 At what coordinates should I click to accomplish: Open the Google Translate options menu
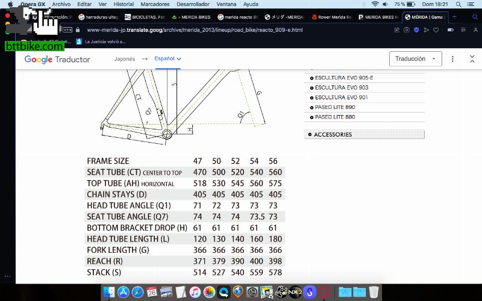(453, 59)
